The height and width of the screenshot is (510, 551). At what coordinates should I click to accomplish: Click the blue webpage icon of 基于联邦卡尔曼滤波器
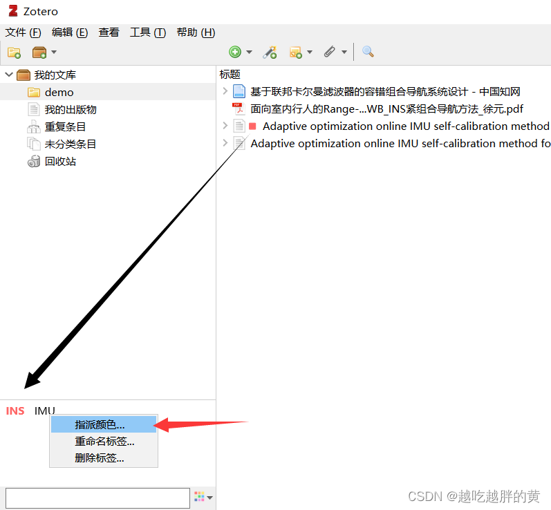239,91
